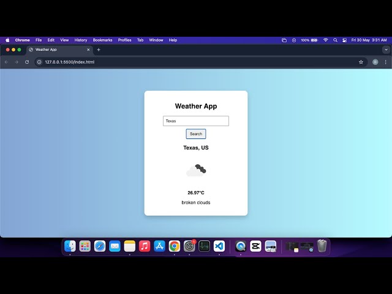Open the Window menu
This screenshot has height=294, width=392.
[x=156, y=40]
